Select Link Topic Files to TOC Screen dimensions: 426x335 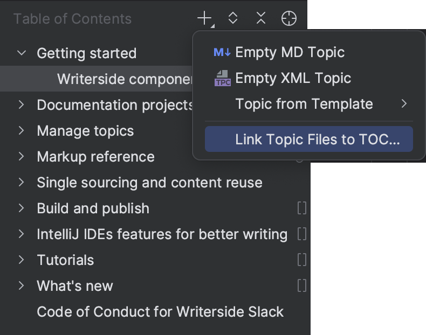click(317, 139)
